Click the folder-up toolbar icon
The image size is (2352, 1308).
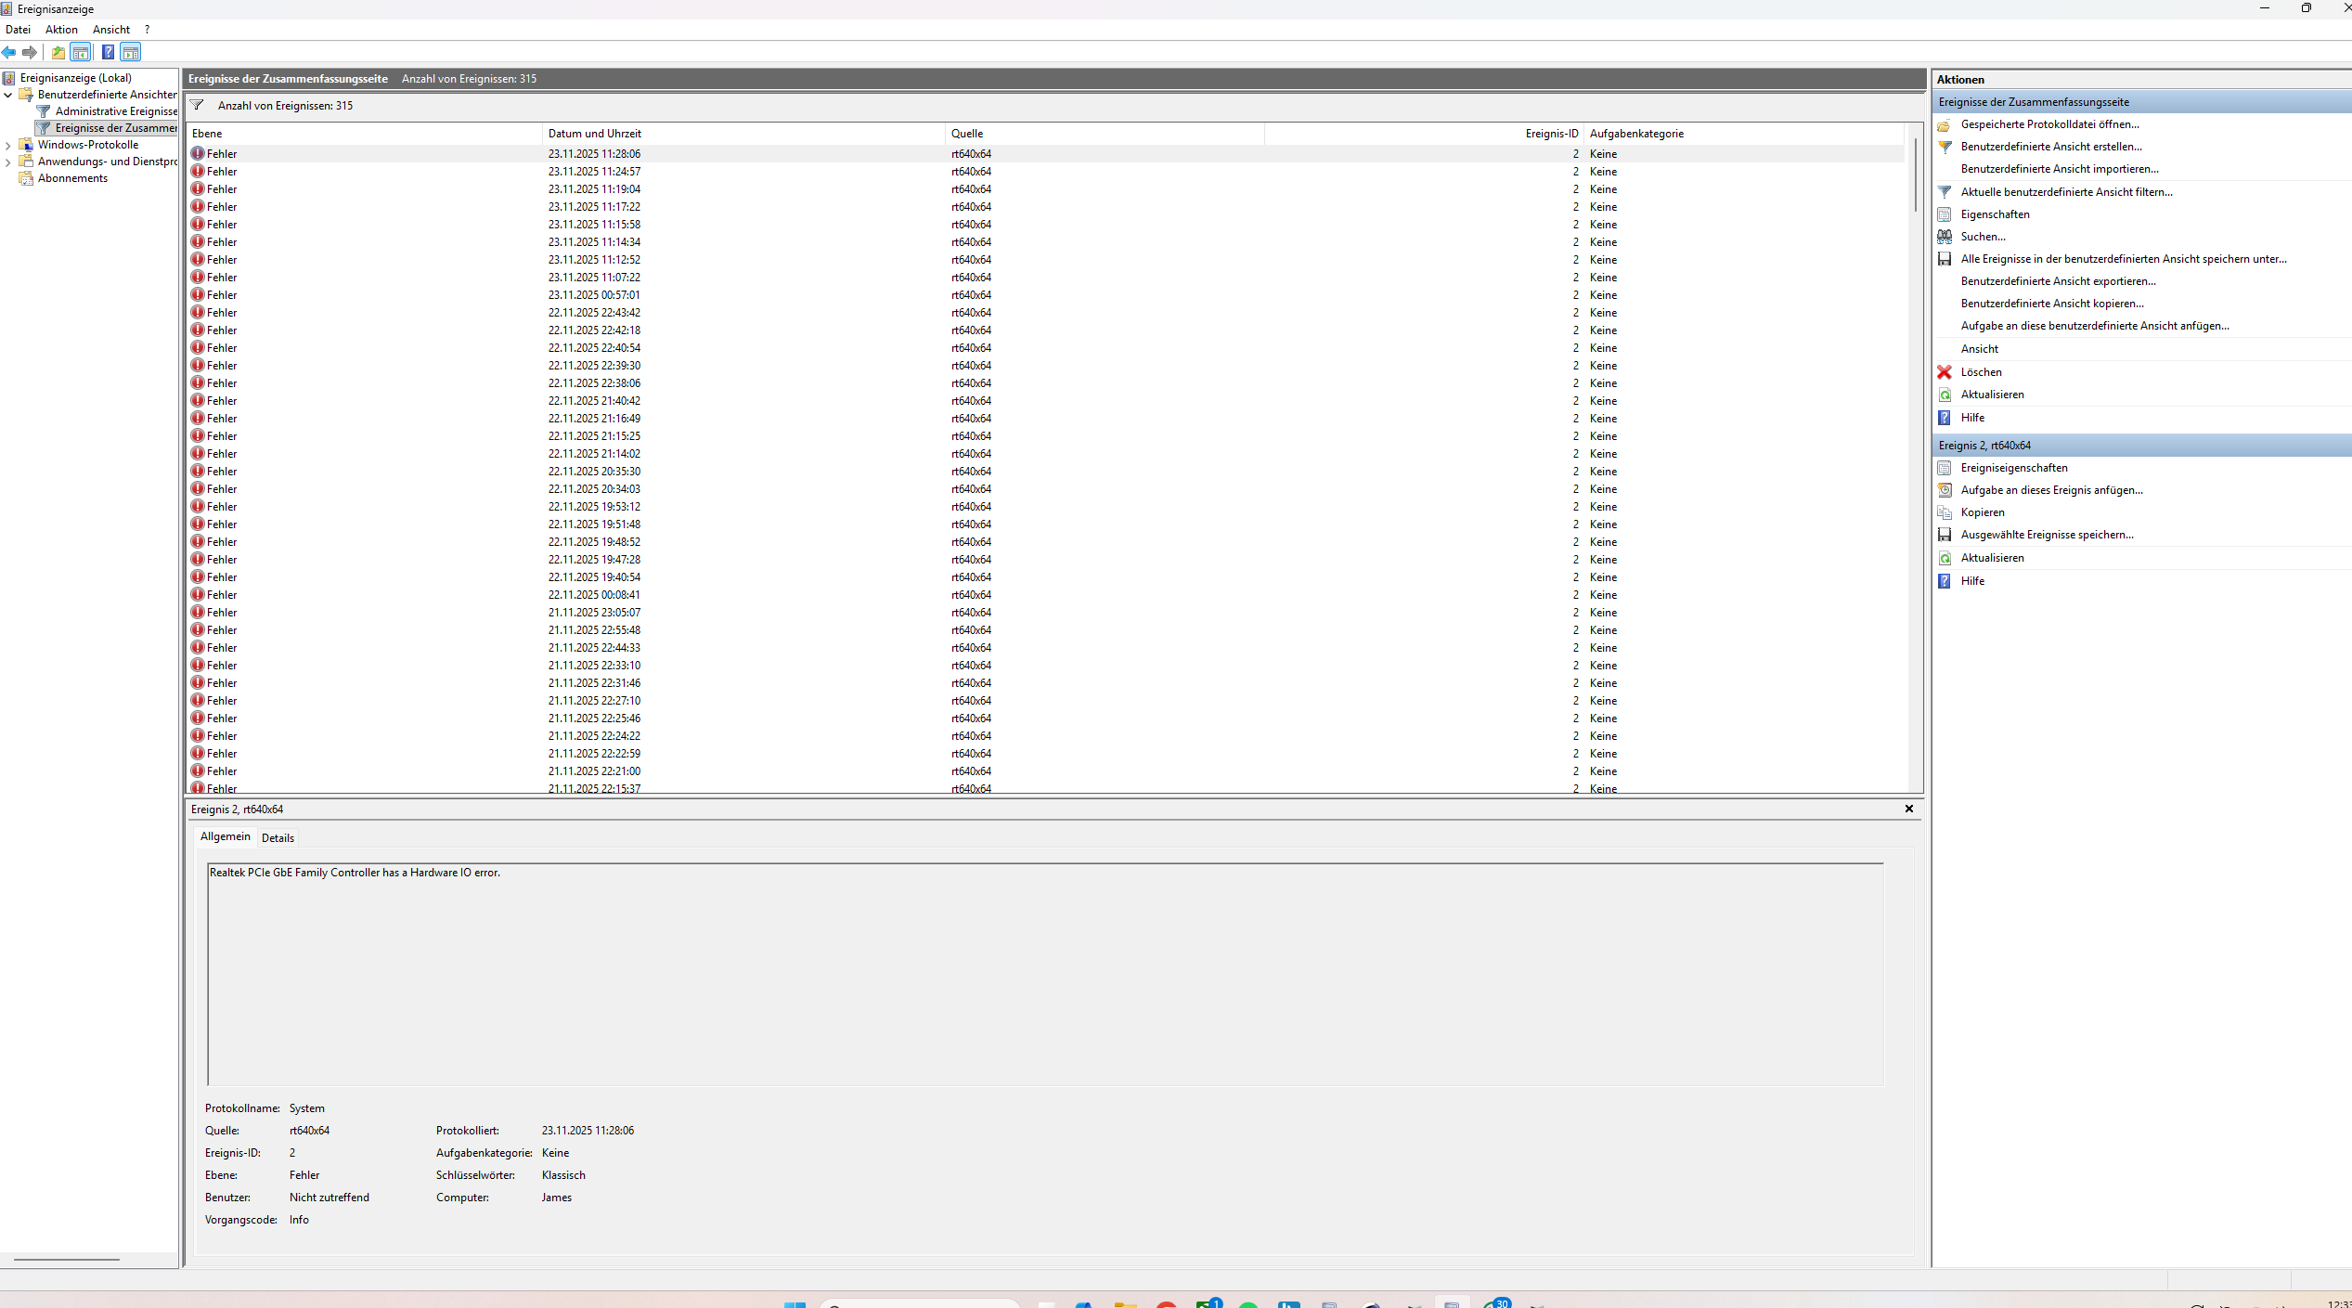58,52
